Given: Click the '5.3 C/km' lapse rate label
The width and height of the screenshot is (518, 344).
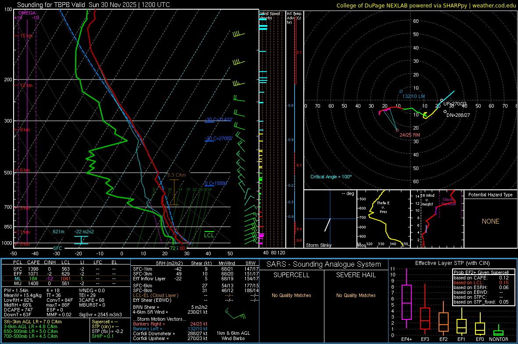Looking at the screenshot, I should (x=177, y=175).
